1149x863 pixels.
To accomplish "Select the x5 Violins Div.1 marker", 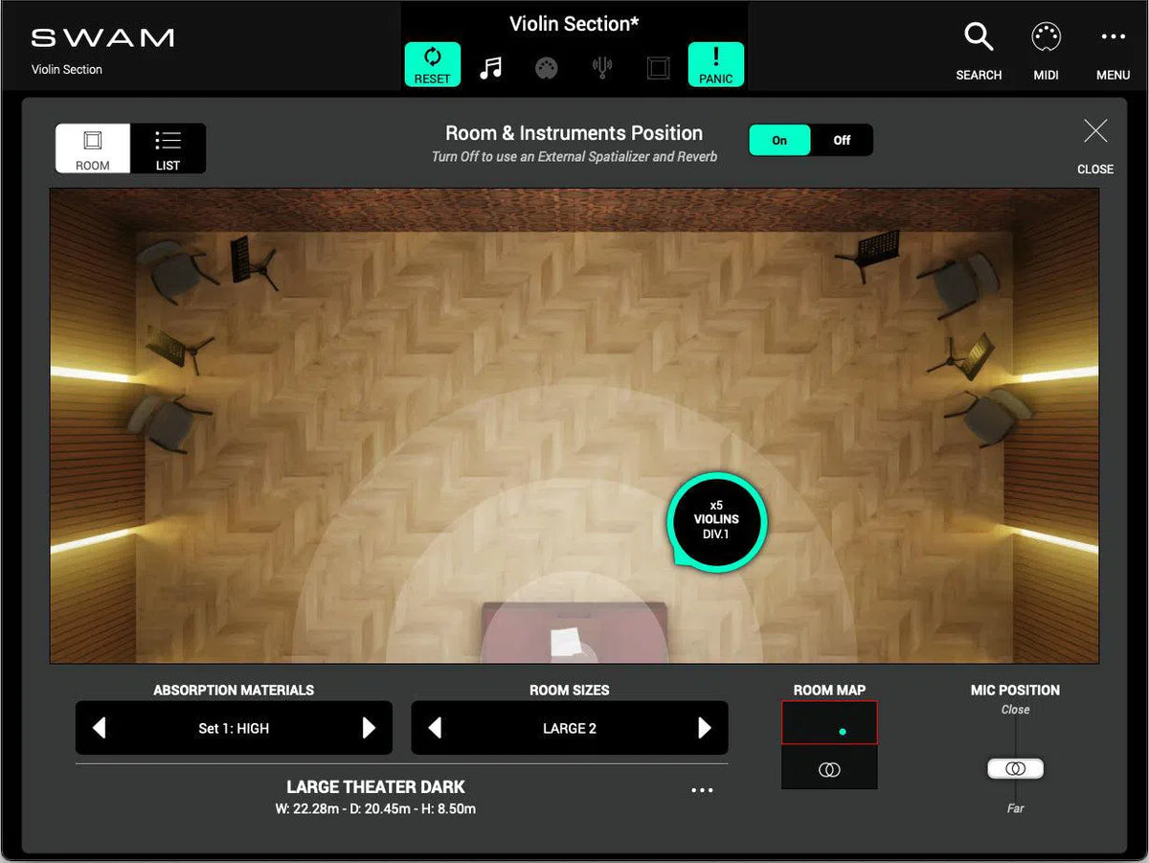I will [x=716, y=521].
